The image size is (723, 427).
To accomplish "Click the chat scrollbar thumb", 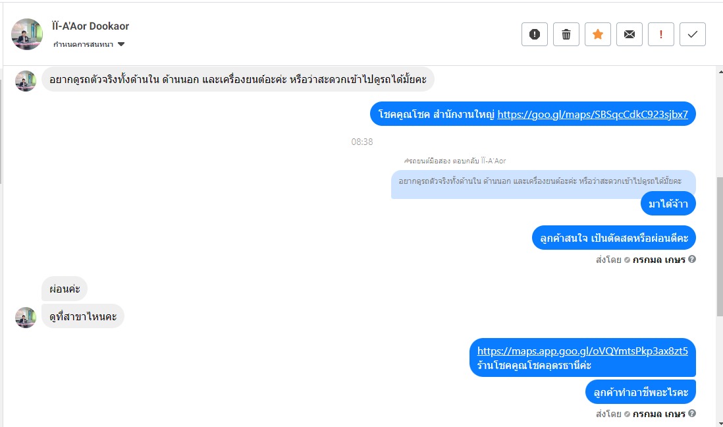I will [x=720, y=246].
